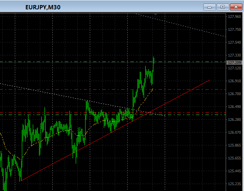
Task: Minimize the EURJPY,M30 chart window
Action: pyautogui.click(x=210, y=7)
